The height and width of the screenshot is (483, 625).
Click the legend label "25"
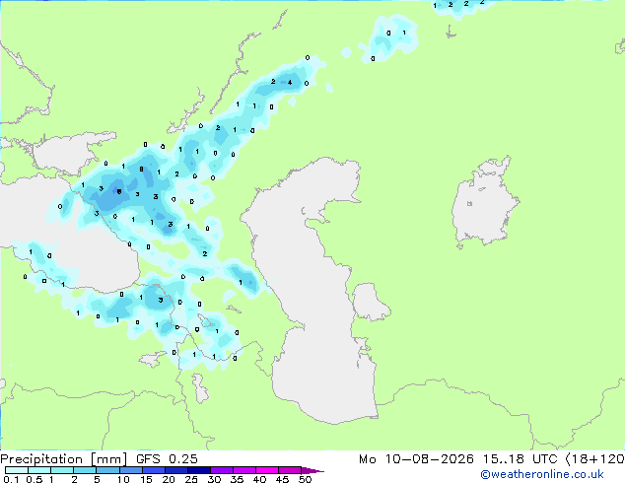[191, 479]
